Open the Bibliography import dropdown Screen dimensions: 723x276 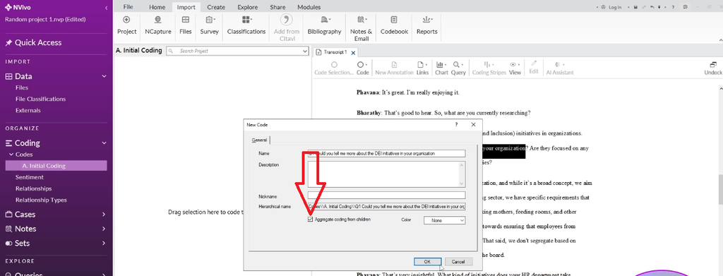pos(324,25)
